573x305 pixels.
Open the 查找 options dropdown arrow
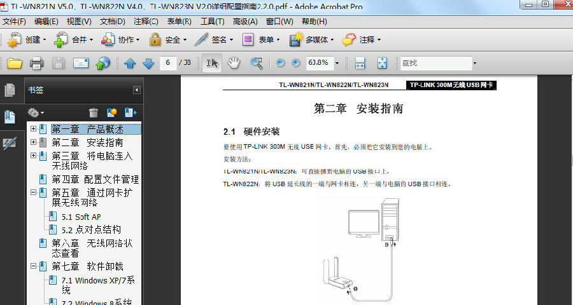click(475, 64)
